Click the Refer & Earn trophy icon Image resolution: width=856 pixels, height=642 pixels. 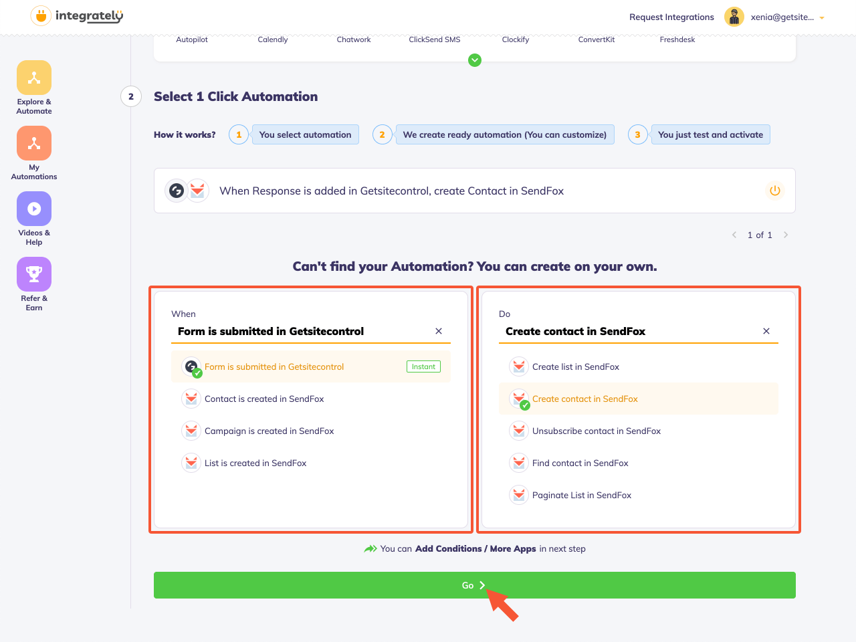point(34,275)
